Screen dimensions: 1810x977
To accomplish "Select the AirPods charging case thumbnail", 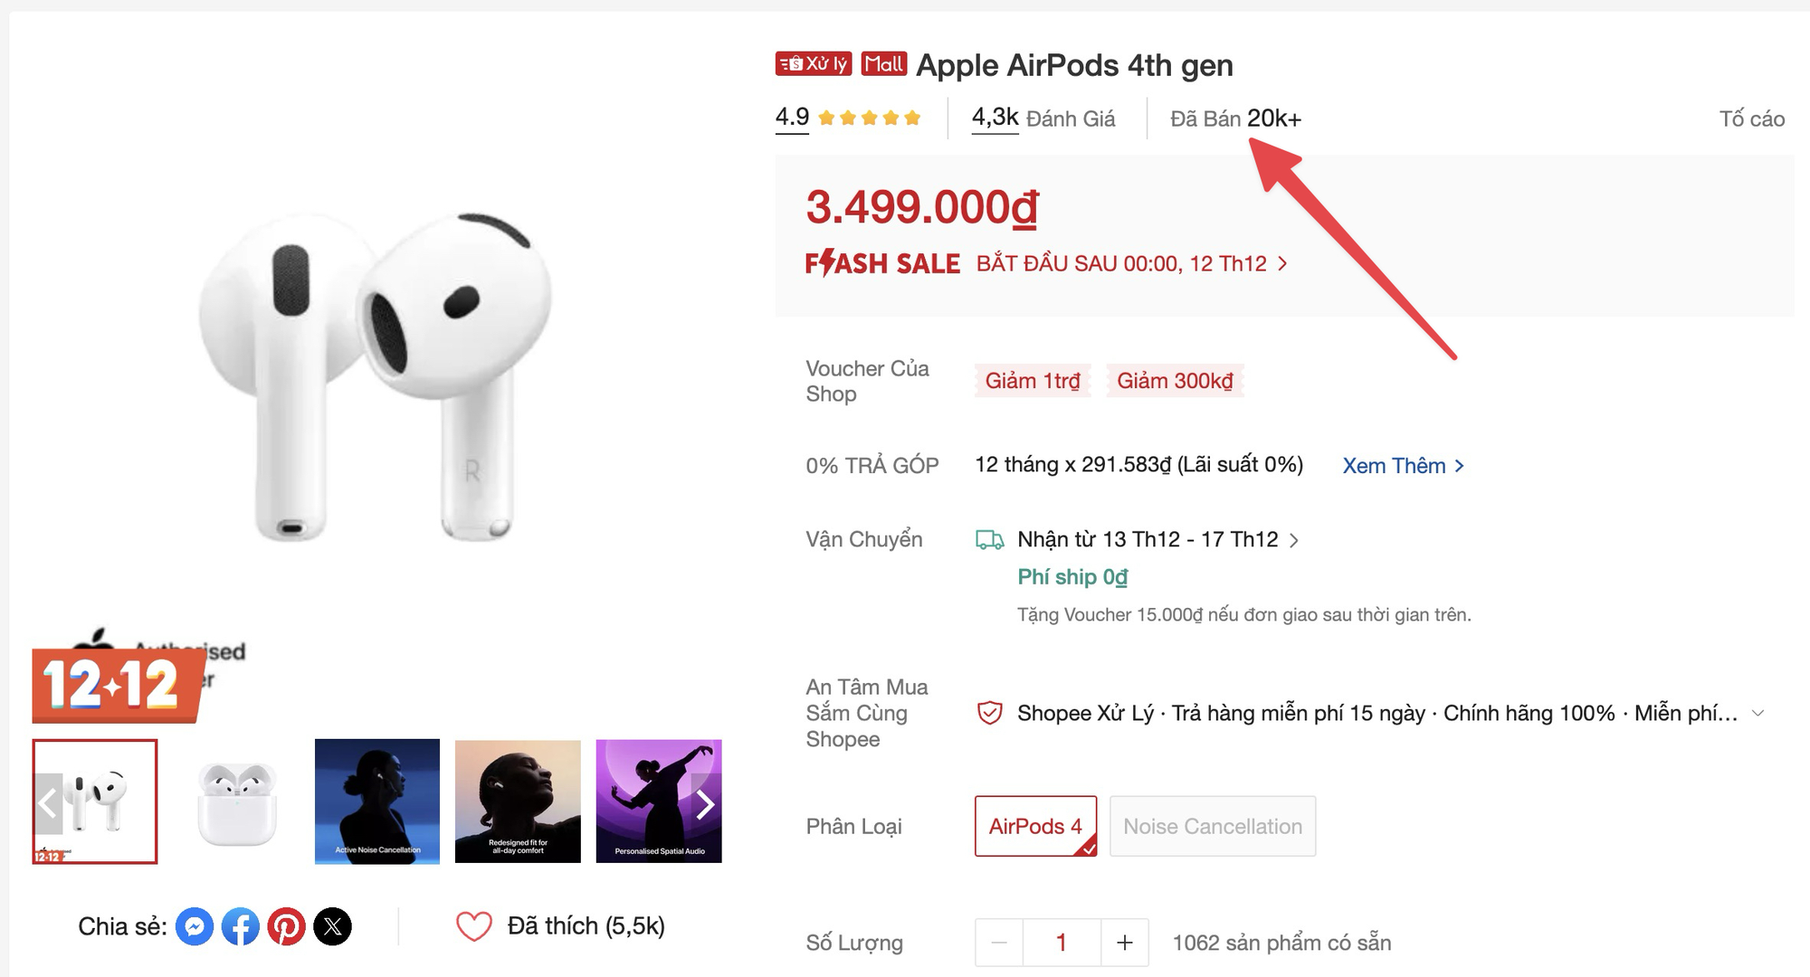I will coord(236,802).
